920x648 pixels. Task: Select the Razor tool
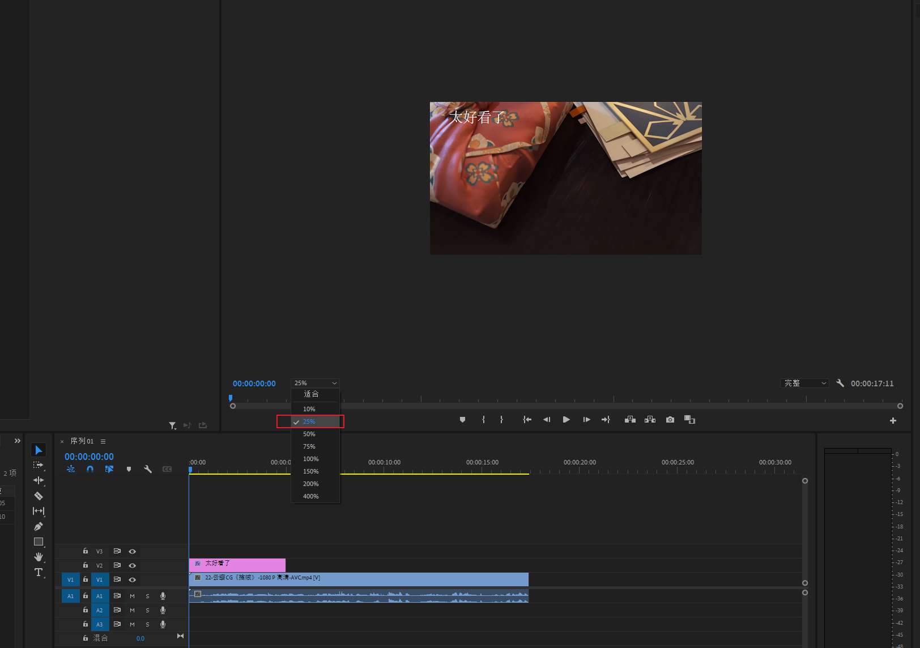coord(39,496)
